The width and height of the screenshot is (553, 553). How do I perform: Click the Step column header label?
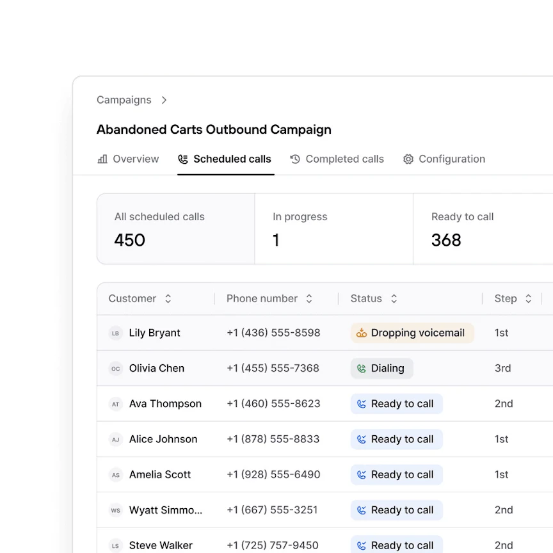506,299
